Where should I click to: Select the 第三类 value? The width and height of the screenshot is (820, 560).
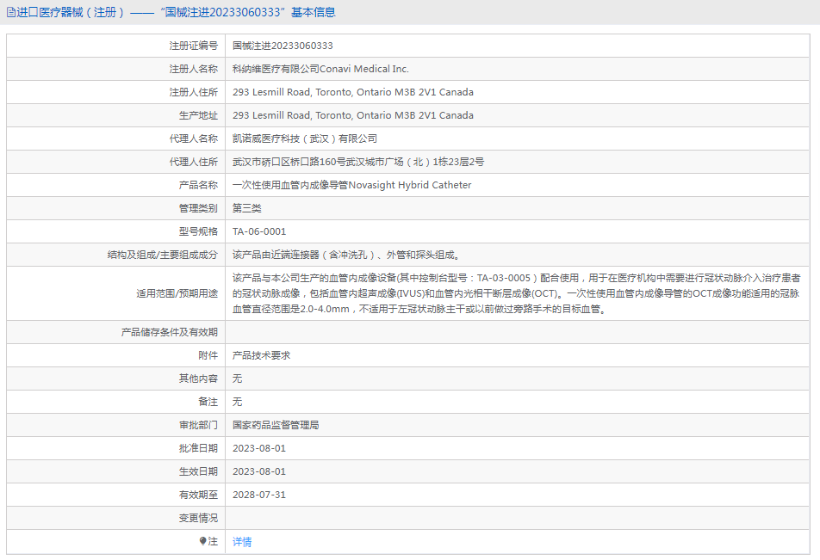[x=247, y=208]
